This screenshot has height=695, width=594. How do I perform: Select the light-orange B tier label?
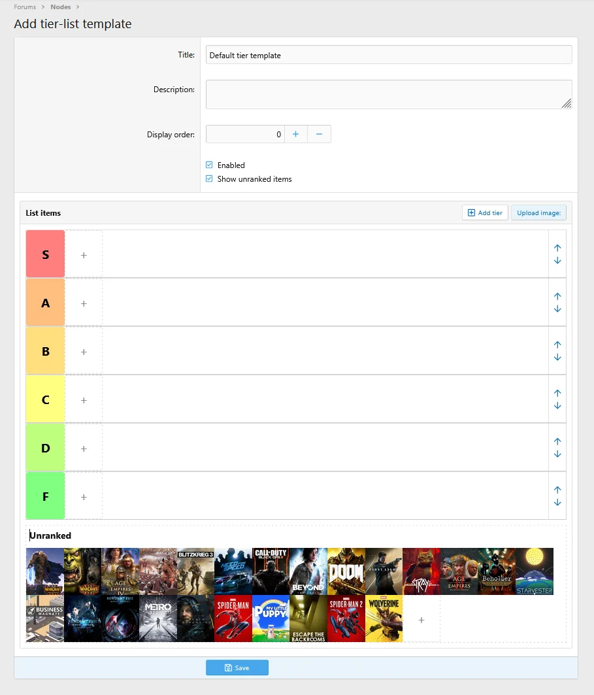point(45,350)
